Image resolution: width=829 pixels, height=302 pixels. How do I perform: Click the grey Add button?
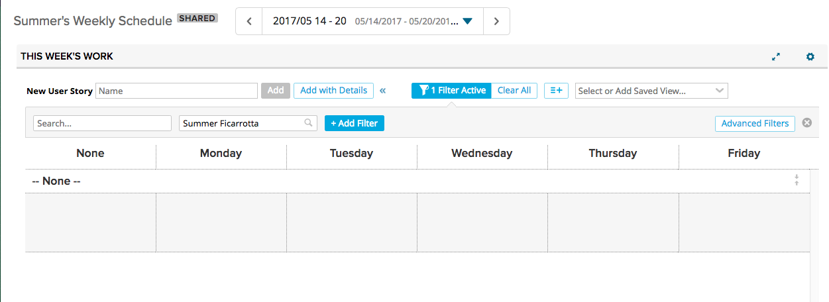[x=276, y=91]
